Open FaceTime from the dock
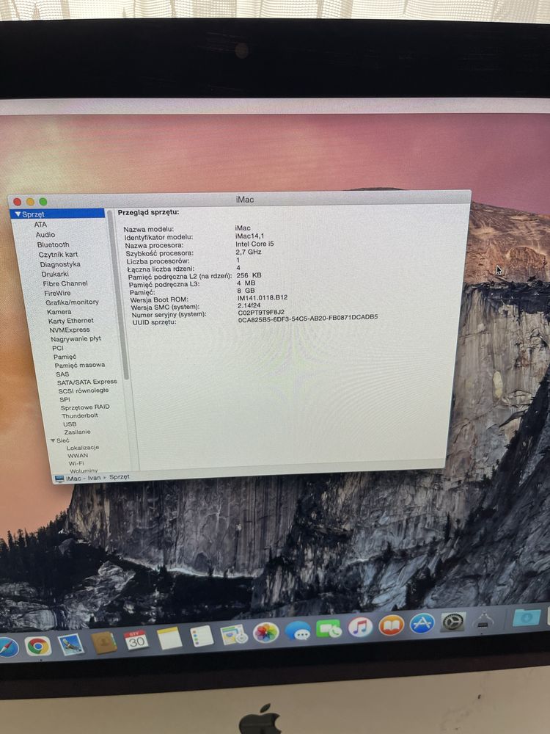The image size is (550, 734). pyautogui.click(x=329, y=629)
